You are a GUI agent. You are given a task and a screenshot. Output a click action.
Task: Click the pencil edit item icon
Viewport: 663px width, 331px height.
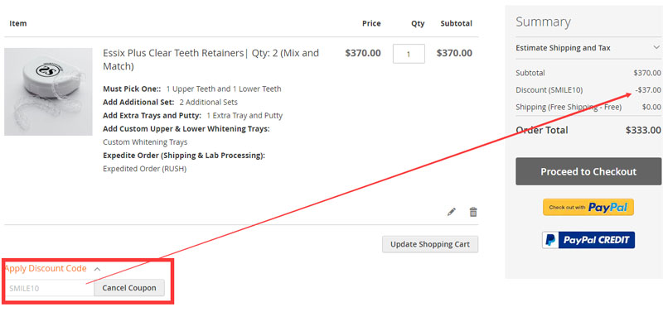pyautogui.click(x=452, y=212)
